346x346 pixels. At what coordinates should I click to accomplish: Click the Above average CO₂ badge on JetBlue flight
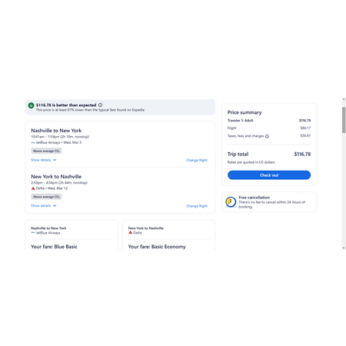pyautogui.click(x=46, y=151)
